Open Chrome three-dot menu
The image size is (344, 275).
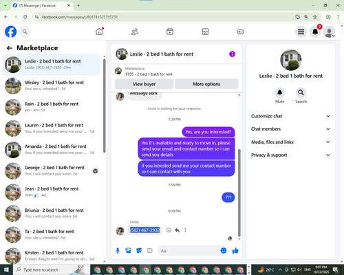click(338, 16)
